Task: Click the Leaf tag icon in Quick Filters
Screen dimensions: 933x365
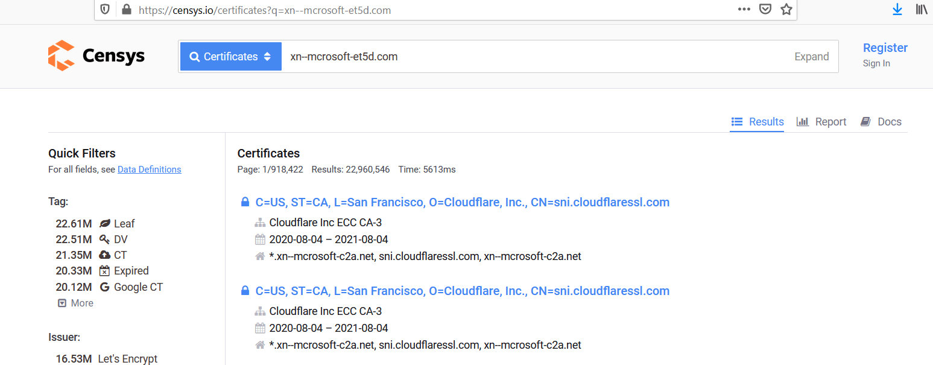Action: point(106,223)
